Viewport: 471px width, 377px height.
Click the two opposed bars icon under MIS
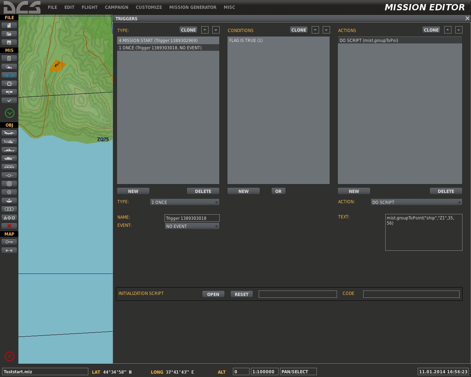[9, 92]
